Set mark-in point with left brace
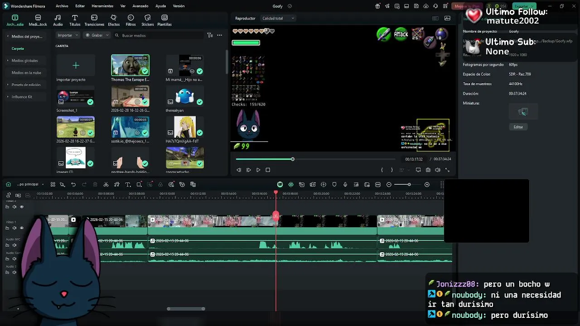580x326 pixels. tap(382, 170)
